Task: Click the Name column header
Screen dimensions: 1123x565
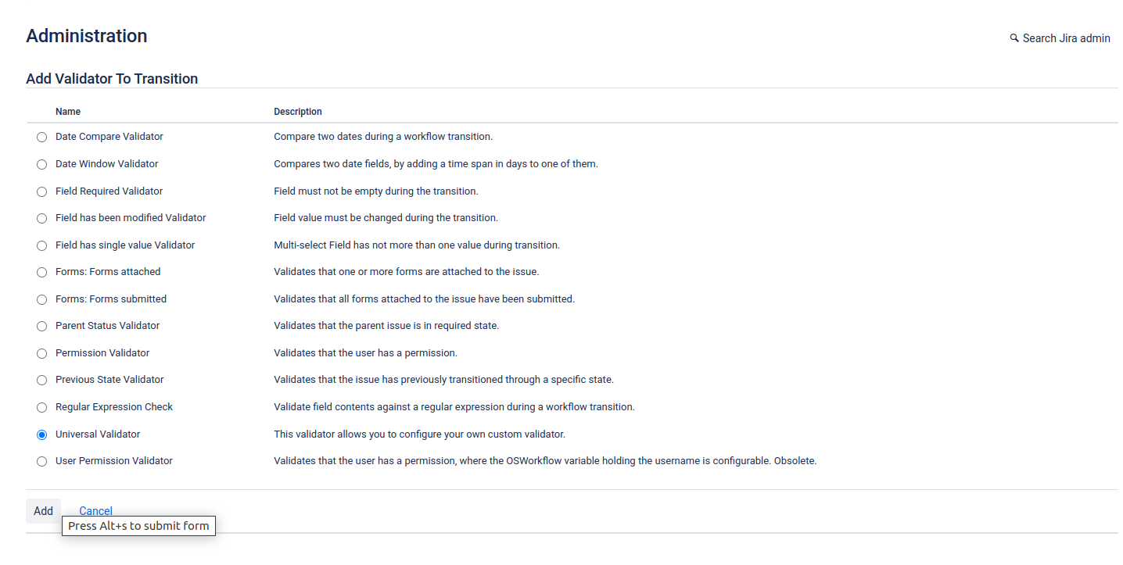Action: 67,112
